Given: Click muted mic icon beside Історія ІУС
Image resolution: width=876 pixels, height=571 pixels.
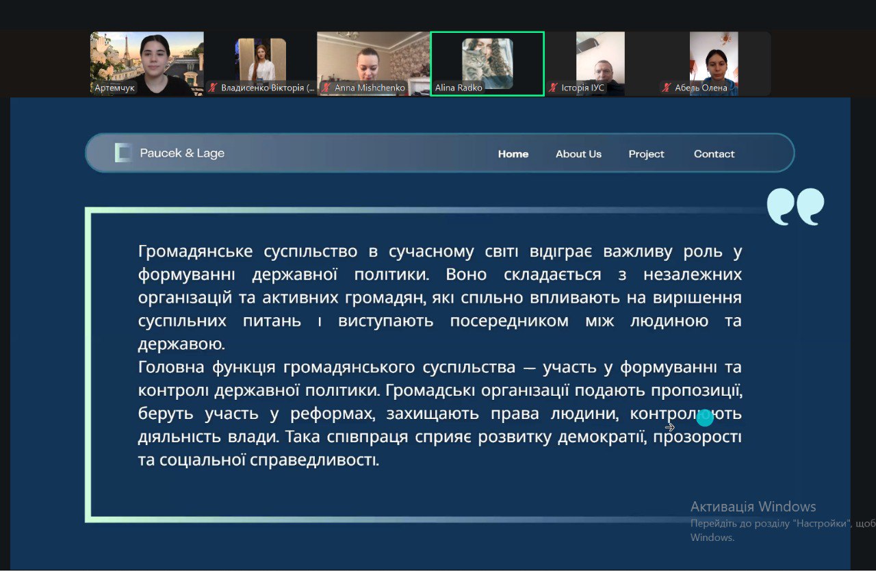Looking at the screenshot, I should click(x=553, y=88).
